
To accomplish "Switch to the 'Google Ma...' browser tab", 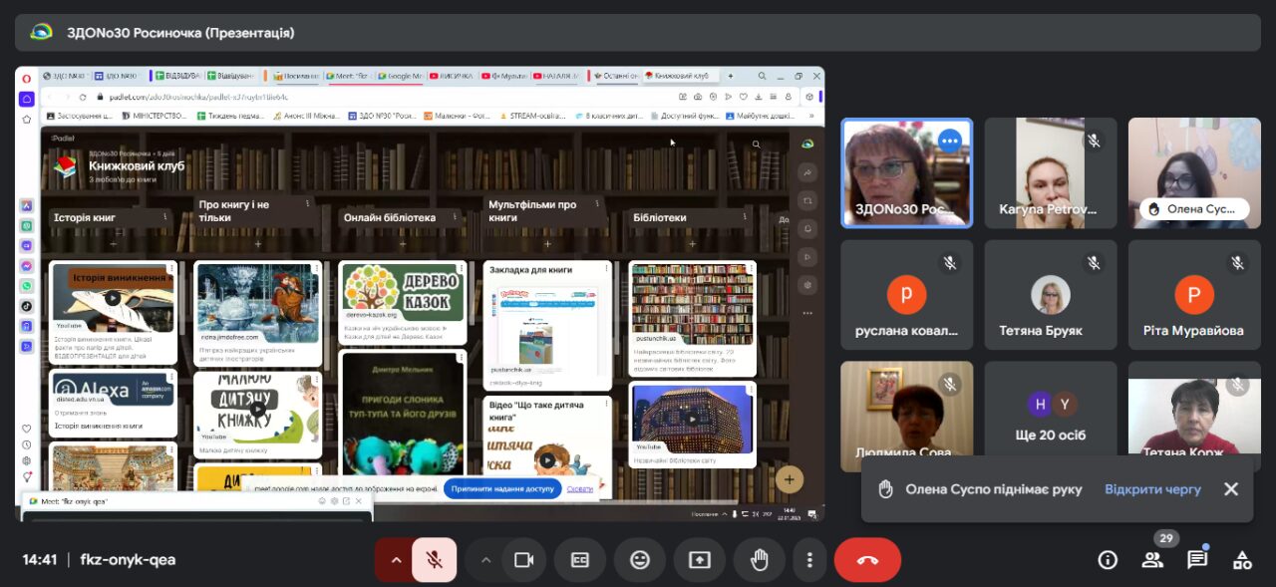I will point(401,76).
